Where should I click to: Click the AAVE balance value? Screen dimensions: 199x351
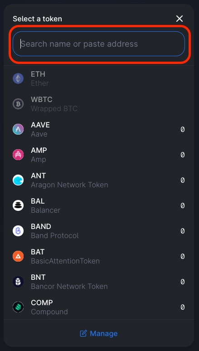tap(183, 129)
